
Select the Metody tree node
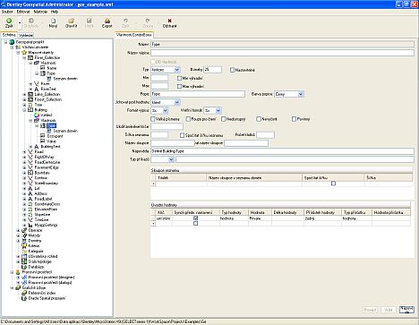tap(34, 235)
